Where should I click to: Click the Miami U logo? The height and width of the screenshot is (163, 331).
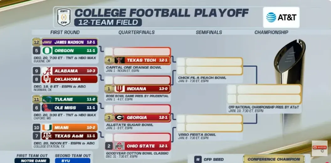pyautogui.click(x=47, y=128)
